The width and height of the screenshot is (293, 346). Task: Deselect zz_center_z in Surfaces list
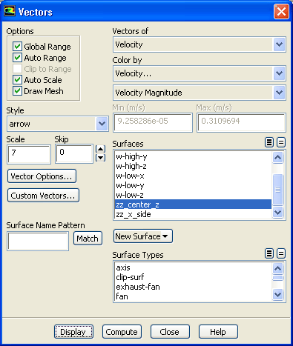coord(193,204)
